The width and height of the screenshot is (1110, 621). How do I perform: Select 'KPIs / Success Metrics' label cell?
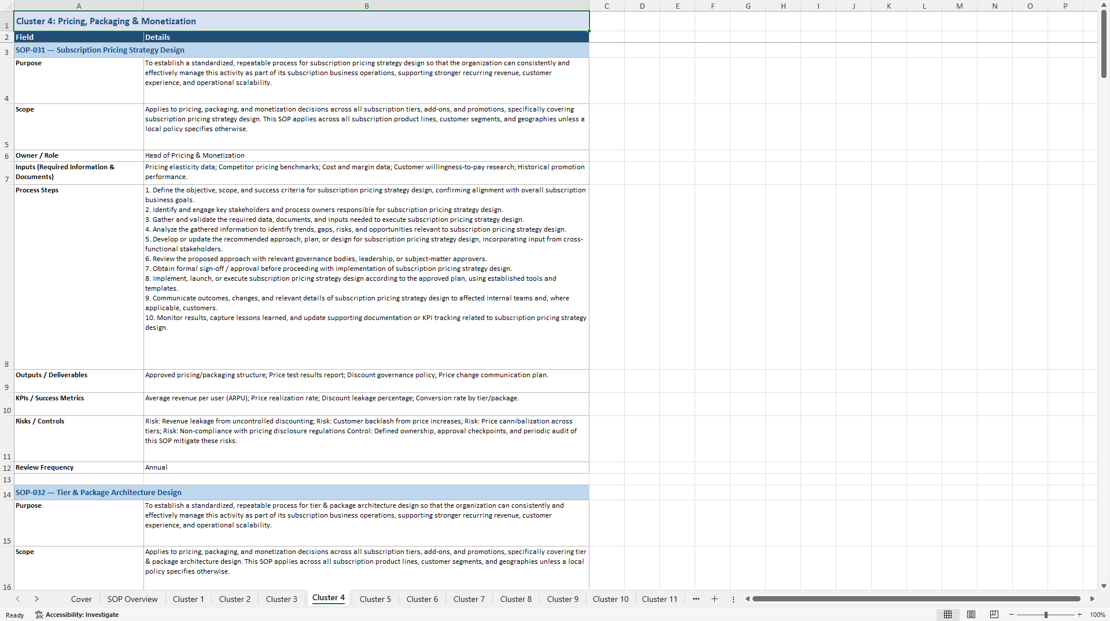point(79,404)
